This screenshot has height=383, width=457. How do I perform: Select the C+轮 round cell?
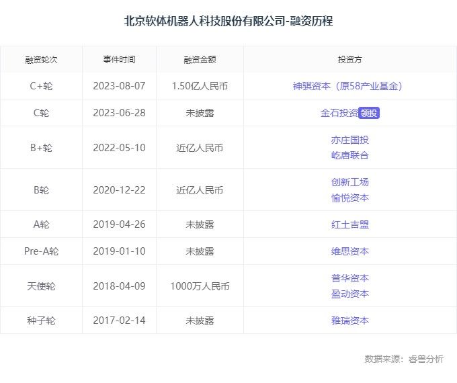pos(41,86)
